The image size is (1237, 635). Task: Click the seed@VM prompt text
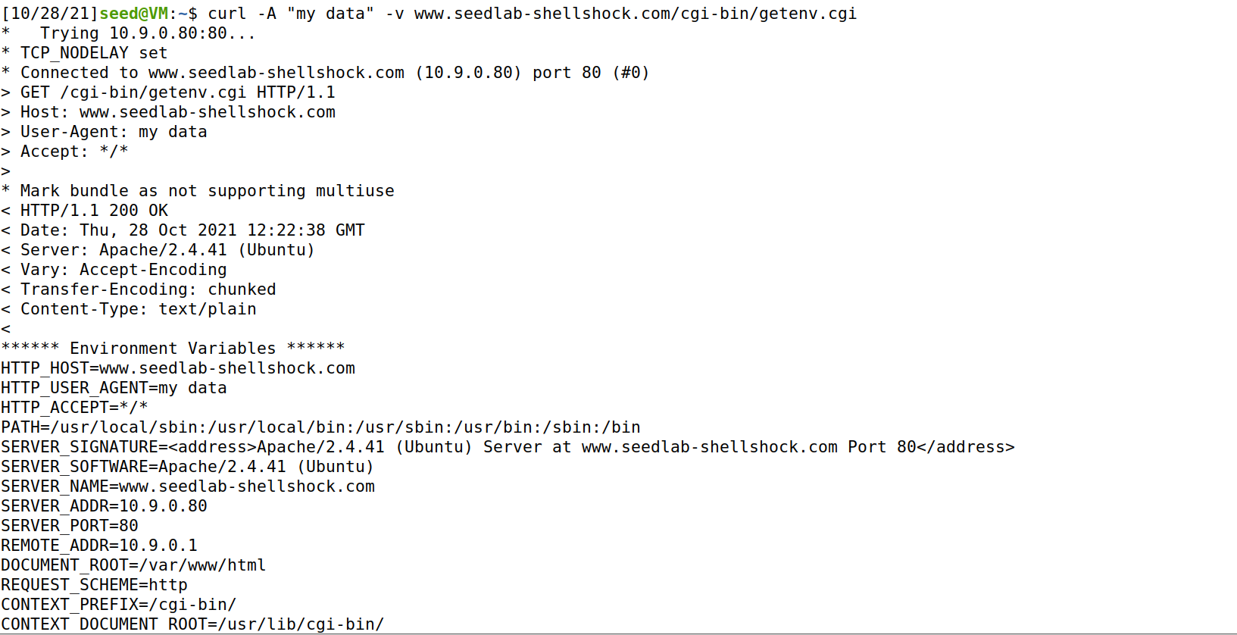pos(133,14)
